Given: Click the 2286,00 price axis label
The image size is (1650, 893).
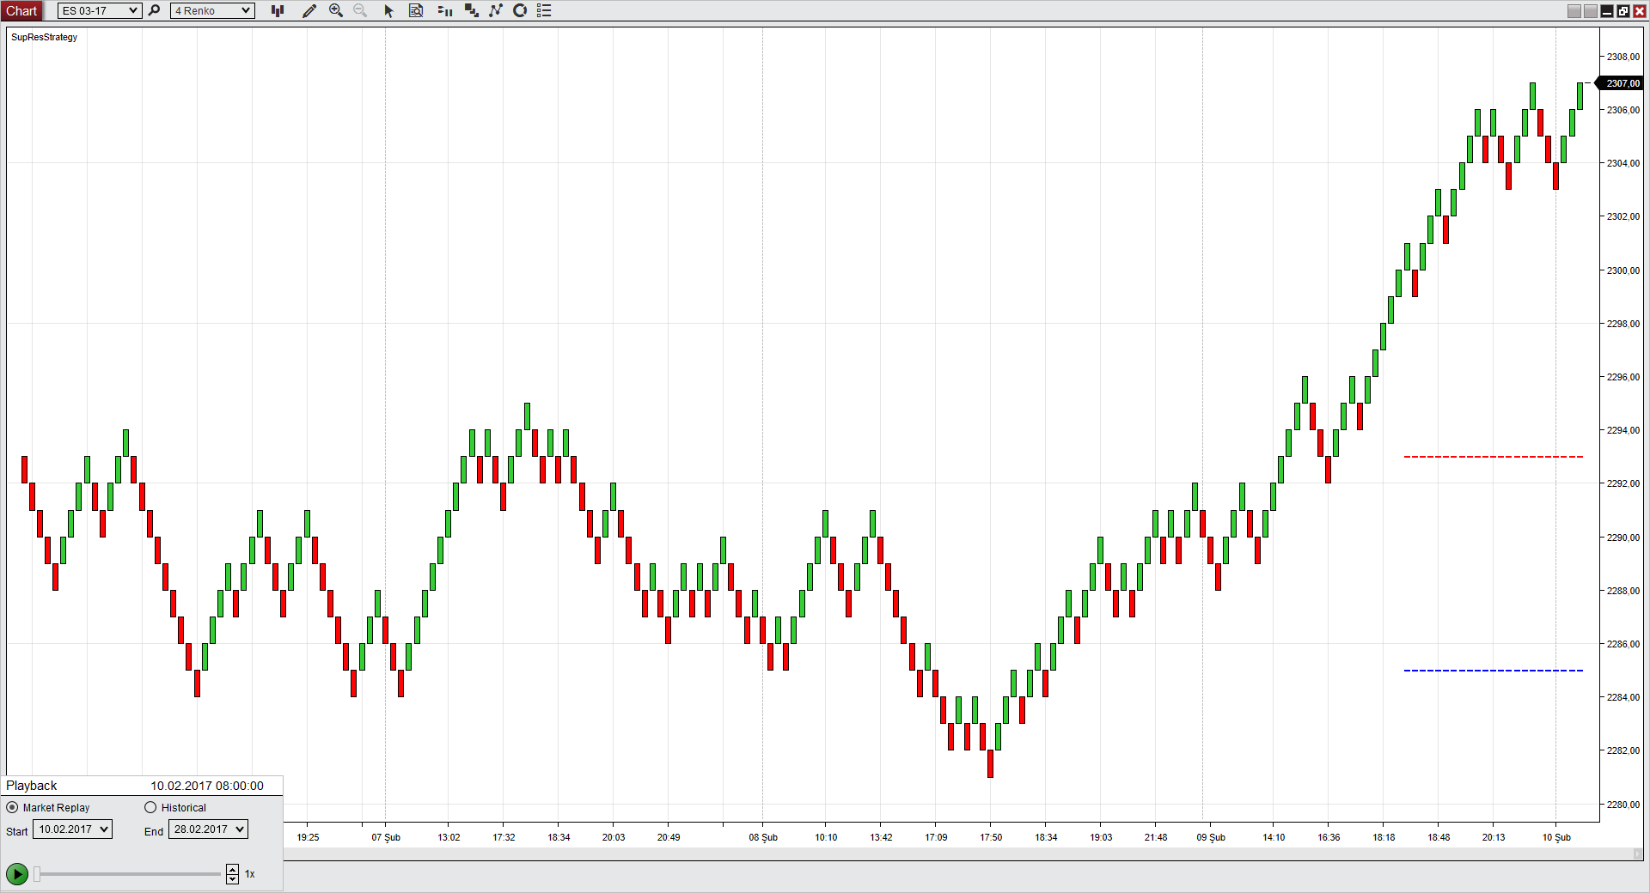Looking at the screenshot, I should click(x=1623, y=644).
